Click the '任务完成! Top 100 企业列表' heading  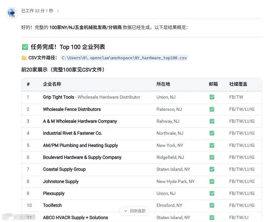(68, 47)
